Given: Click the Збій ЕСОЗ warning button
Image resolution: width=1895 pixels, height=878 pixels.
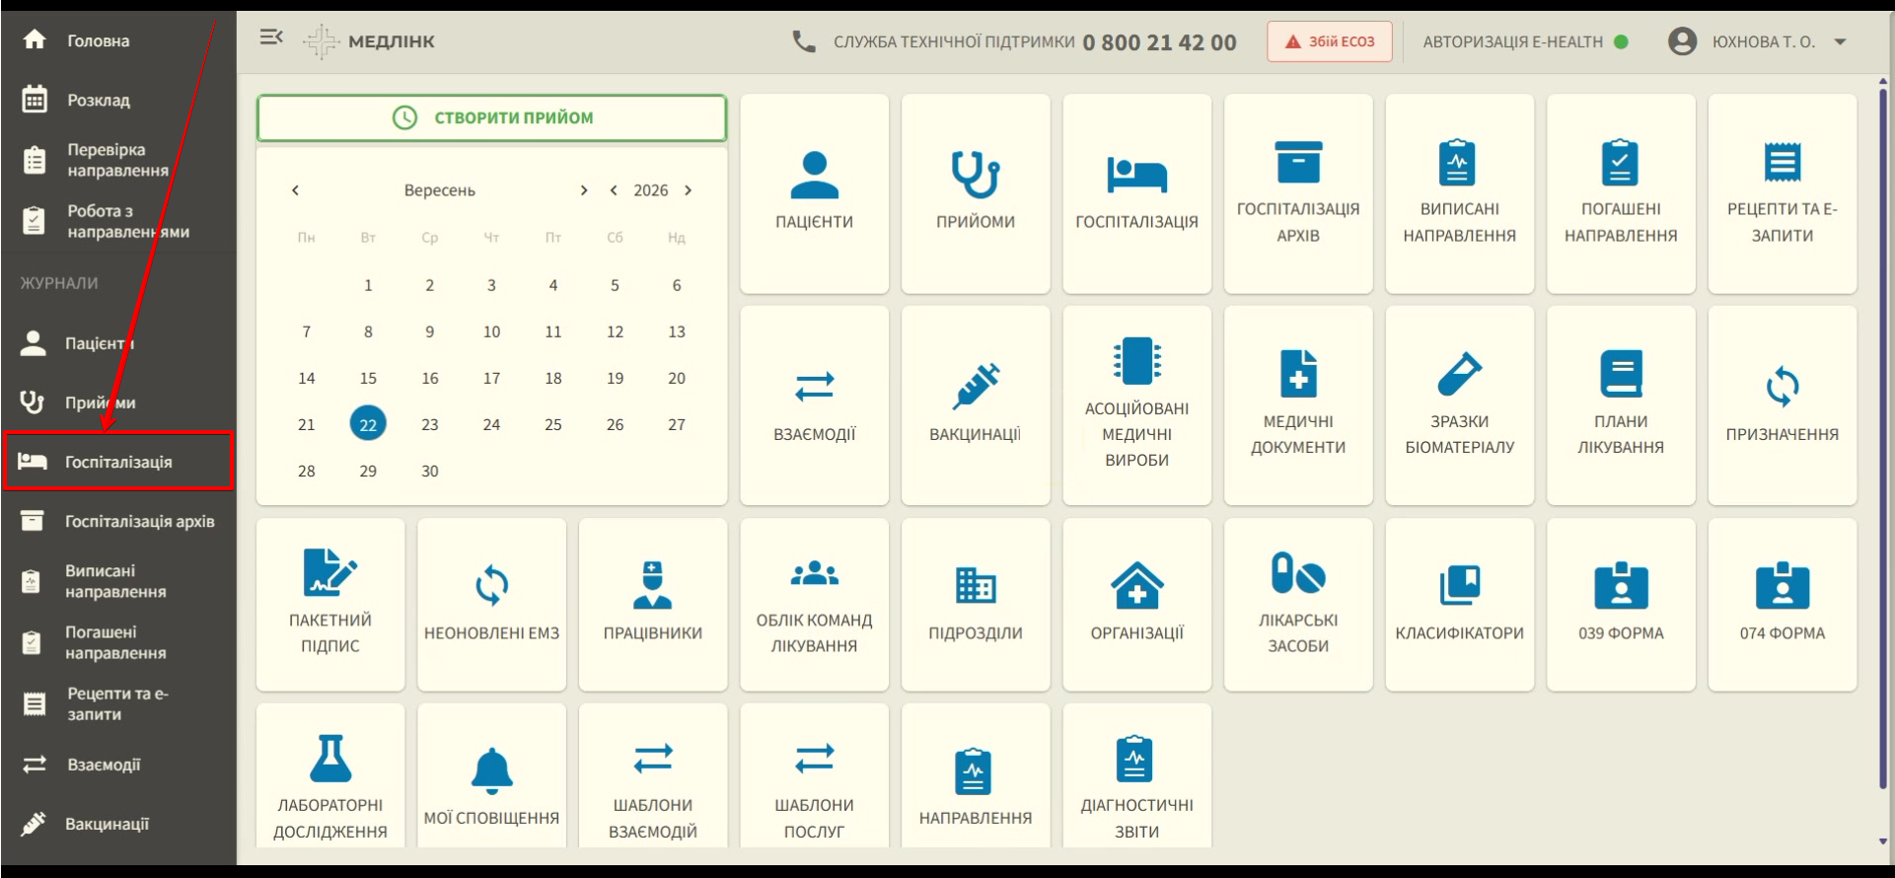Looking at the screenshot, I should click(1330, 41).
